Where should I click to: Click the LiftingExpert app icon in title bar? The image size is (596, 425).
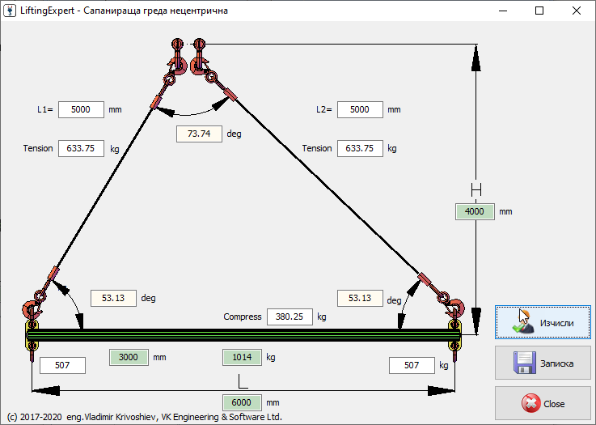[x=11, y=11]
